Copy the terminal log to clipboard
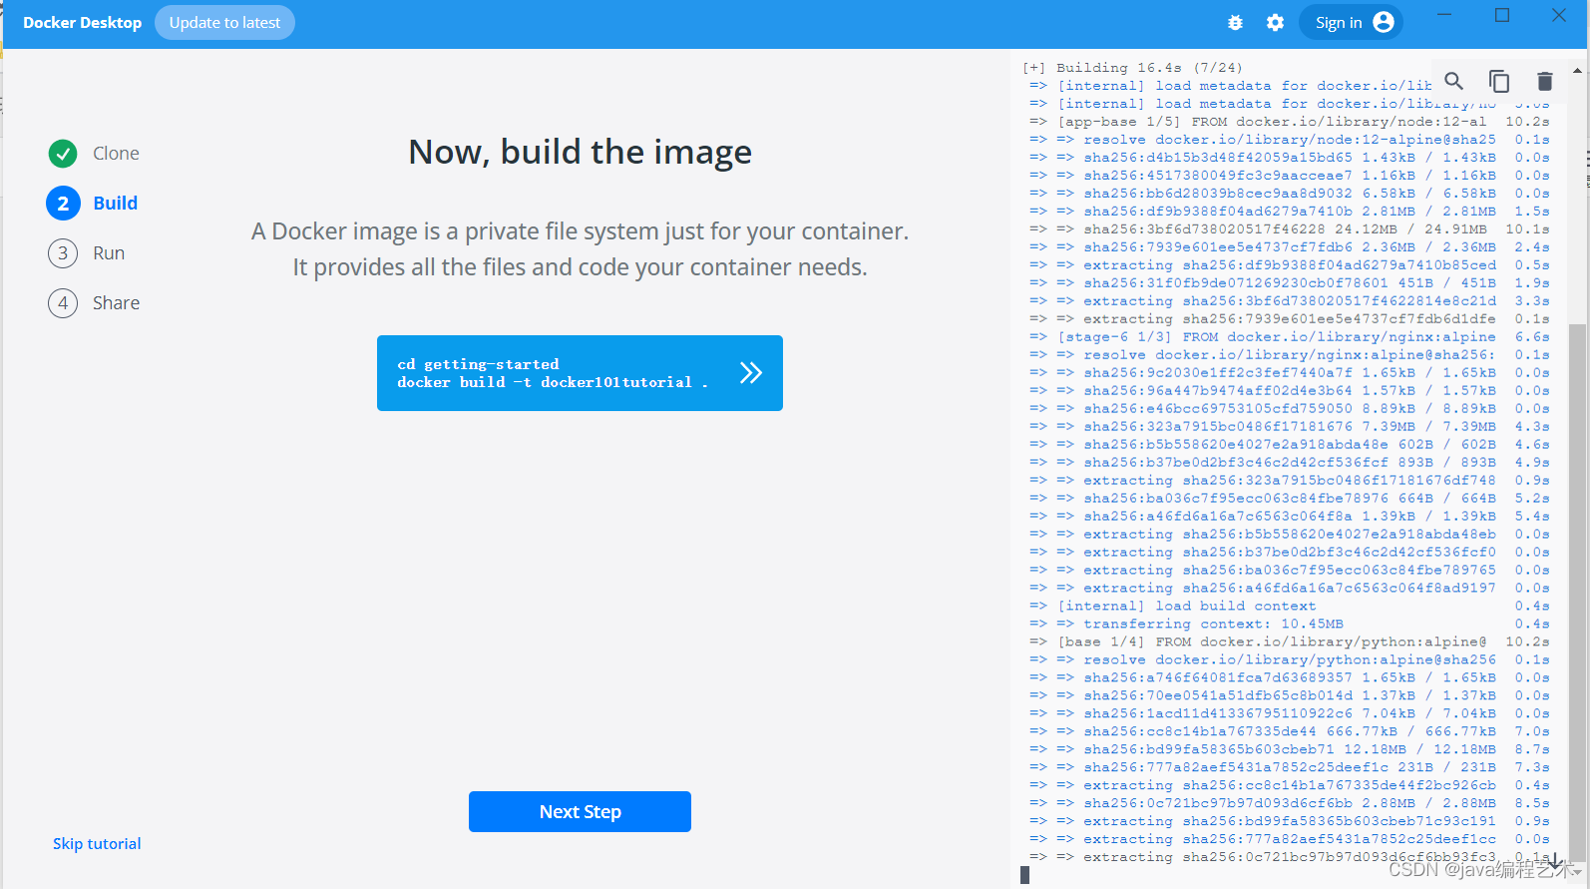1590x889 pixels. click(1499, 81)
